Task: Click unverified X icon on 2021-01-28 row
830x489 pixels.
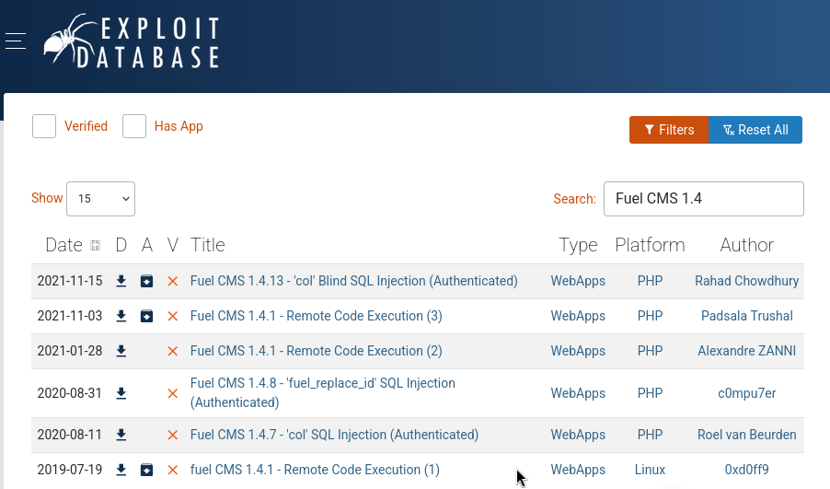Action: click(x=173, y=351)
